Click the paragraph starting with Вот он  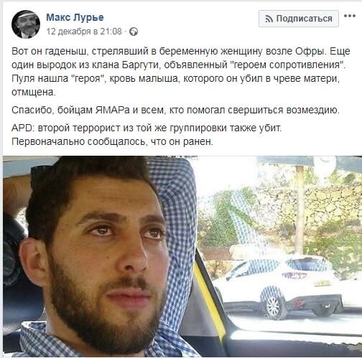click(x=181, y=72)
